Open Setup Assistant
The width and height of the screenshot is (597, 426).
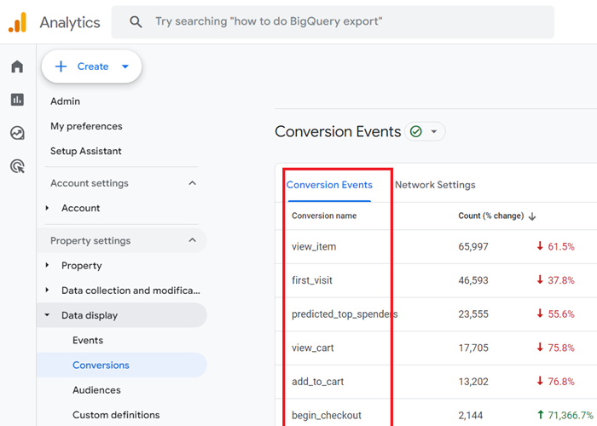click(x=86, y=151)
